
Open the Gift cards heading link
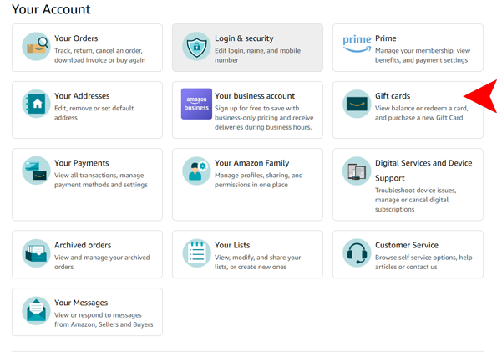point(393,96)
